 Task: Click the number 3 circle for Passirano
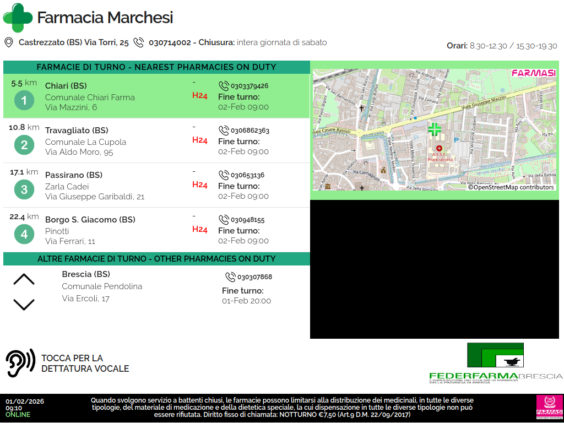[x=24, y=189]
